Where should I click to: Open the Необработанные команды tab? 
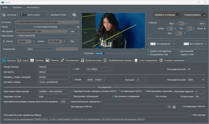pyautogui.click(x=118, y=61)
